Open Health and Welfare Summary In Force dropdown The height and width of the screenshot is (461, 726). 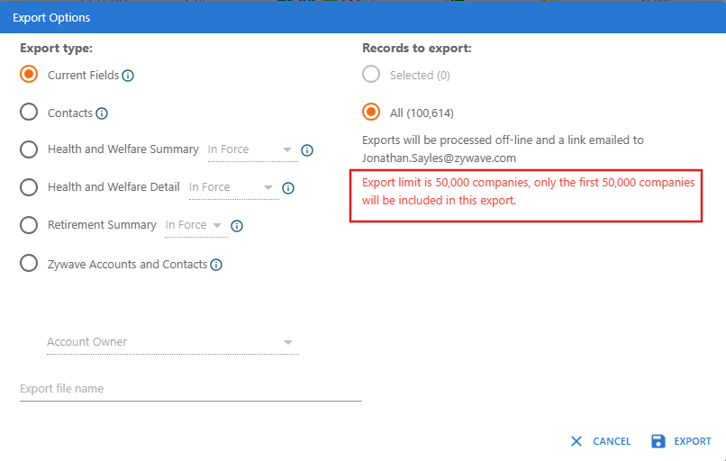coord(253,150)
